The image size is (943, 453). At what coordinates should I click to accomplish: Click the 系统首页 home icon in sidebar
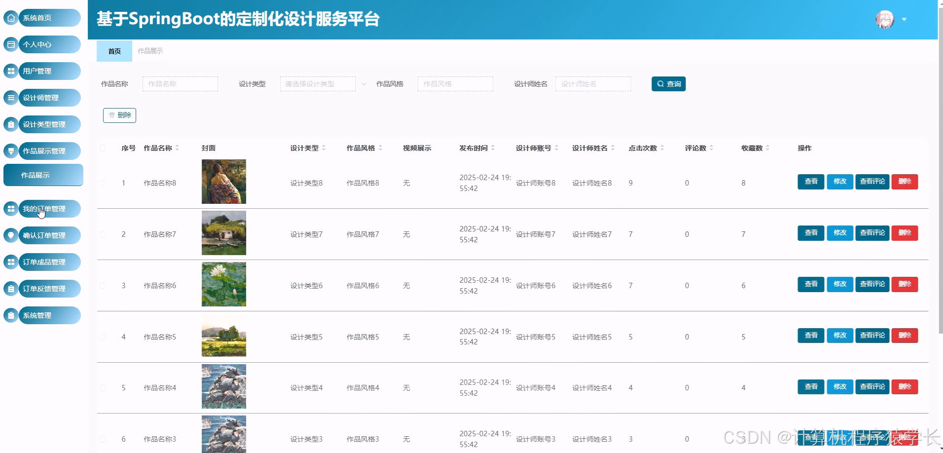point(11,17)
